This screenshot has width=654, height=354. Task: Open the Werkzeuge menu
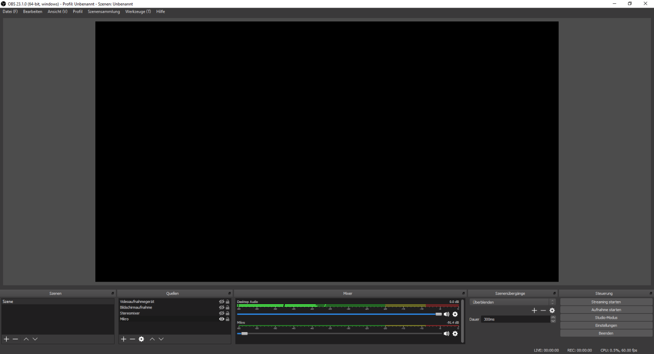138,11
